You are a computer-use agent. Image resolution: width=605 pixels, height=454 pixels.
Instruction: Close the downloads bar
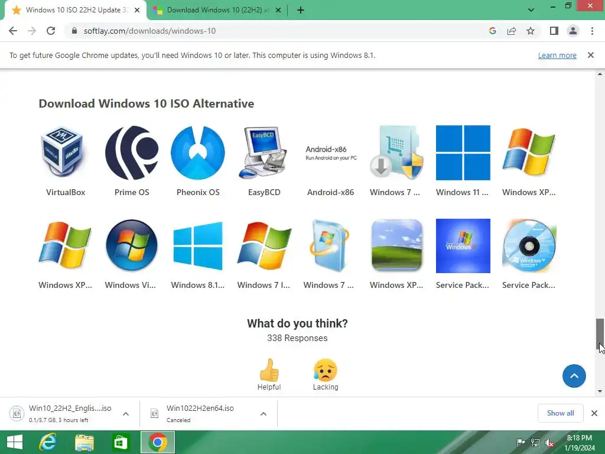pos(594,413)
